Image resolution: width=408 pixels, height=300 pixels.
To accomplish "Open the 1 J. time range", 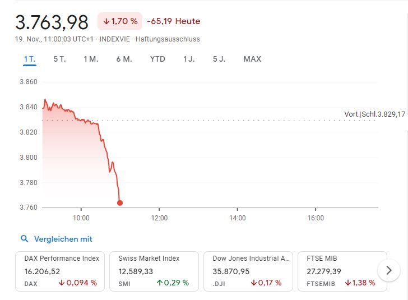I will tap(189, 59).
